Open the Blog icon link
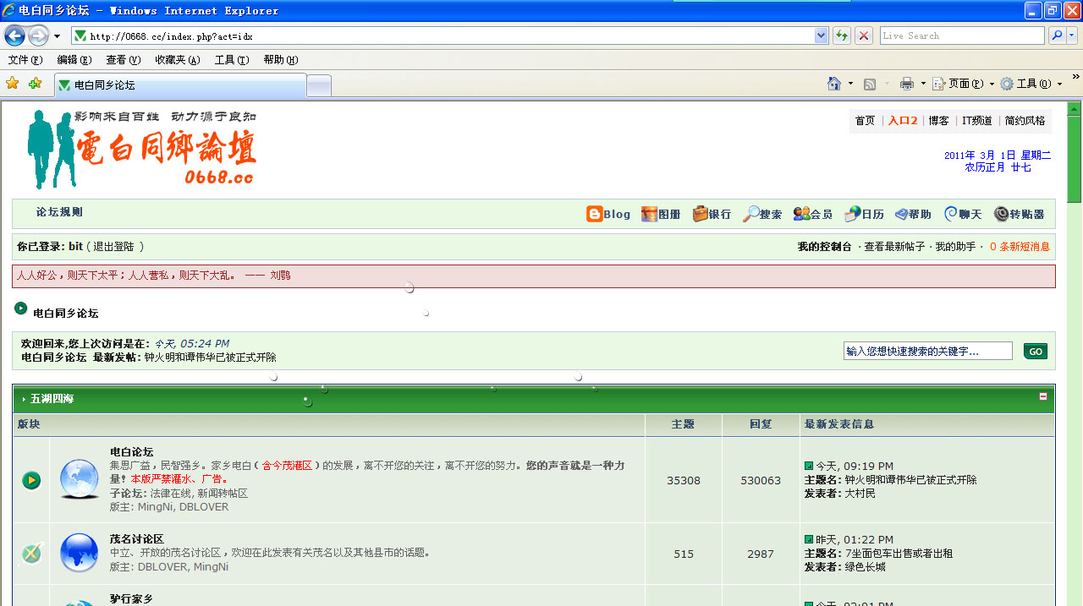The image size is (1083, 606). coord(595,215)
